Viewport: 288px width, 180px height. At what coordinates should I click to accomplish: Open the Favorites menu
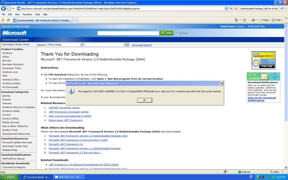tap(27, 14)
